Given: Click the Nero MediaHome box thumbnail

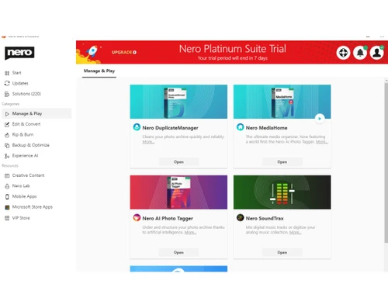Looking at the screenshot, I should pyautogui.click(x=282, y=102).
